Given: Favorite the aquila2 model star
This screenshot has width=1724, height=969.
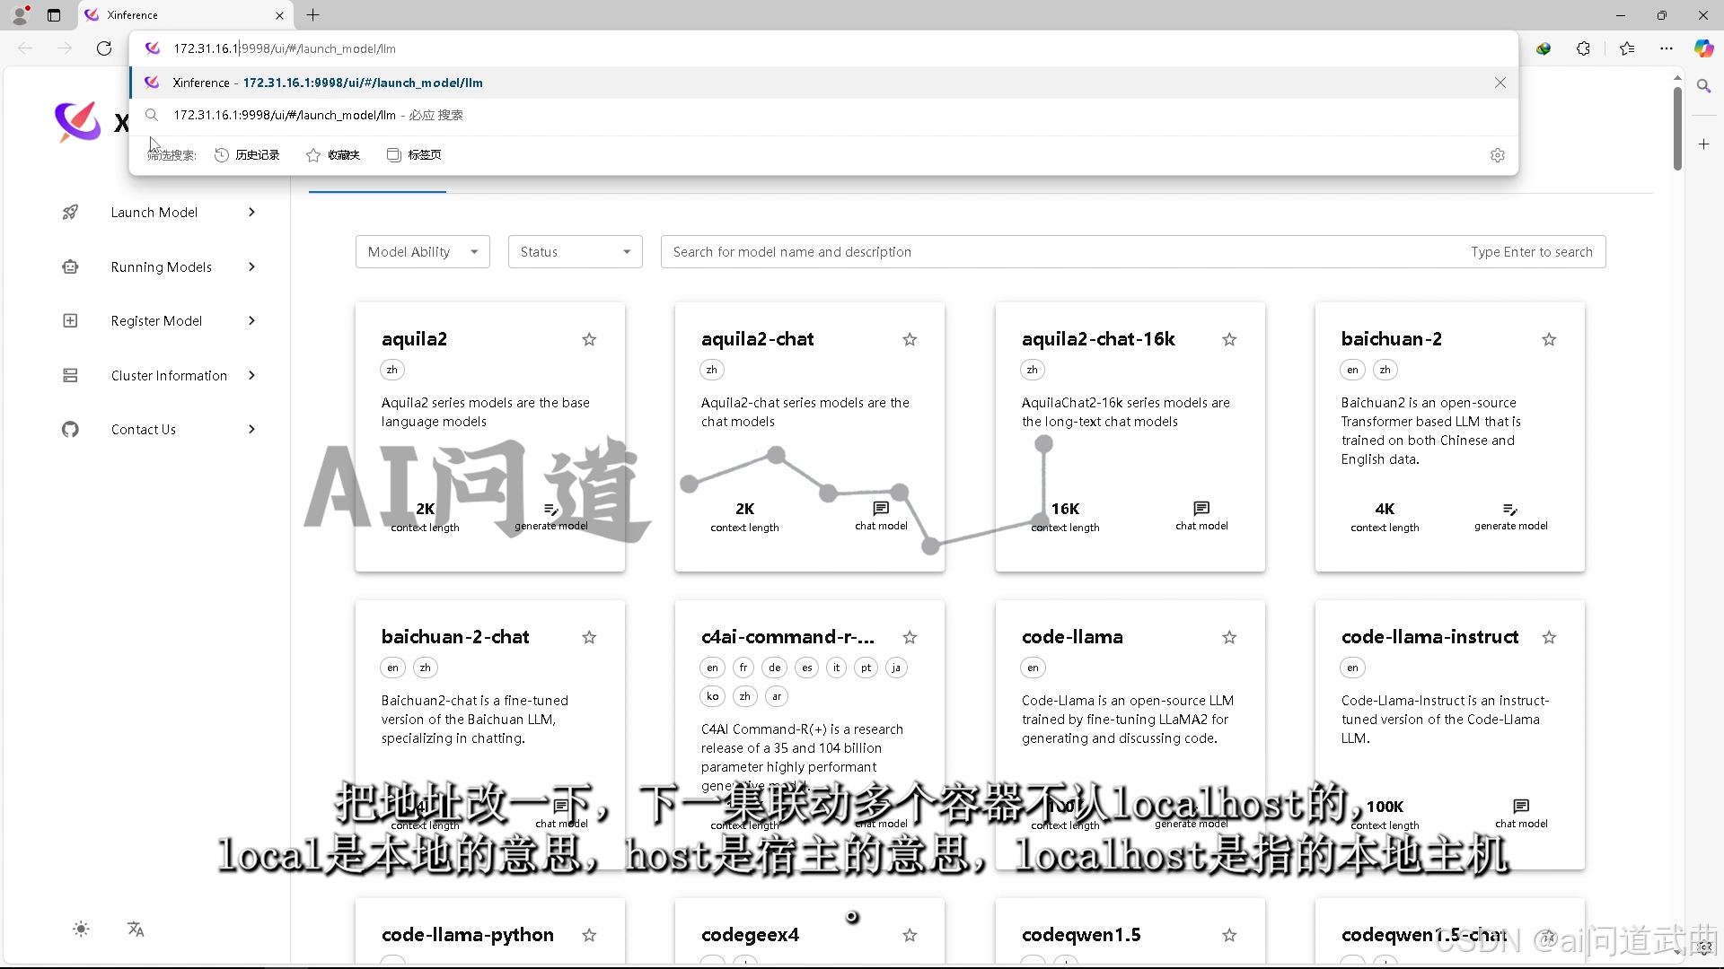Looking at the screenshot, I should point(589,339).
